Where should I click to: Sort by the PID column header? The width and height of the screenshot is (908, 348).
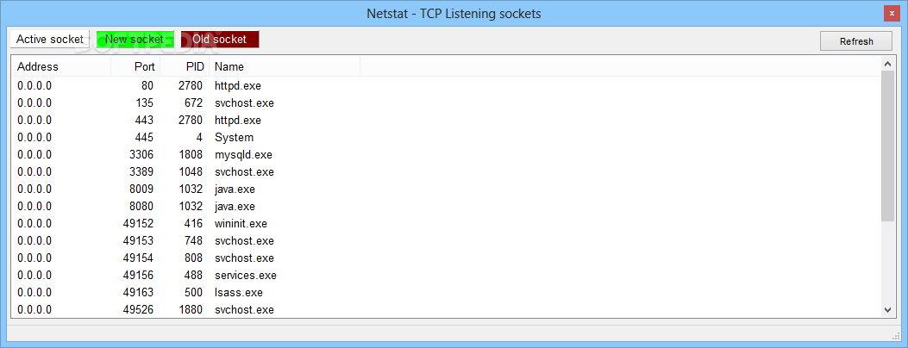[x=185, y=66]
